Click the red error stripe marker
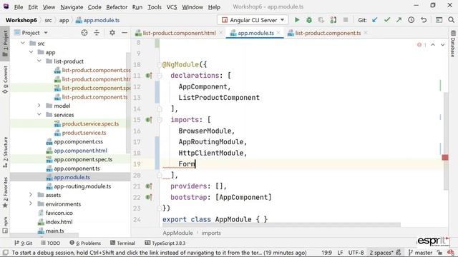 pyautogui.click(x=445, y=158)
